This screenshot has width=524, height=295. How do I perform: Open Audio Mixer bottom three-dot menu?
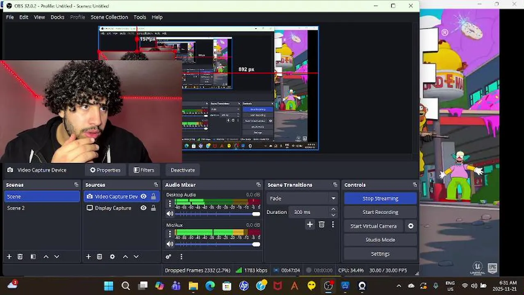tap(181, 256)
